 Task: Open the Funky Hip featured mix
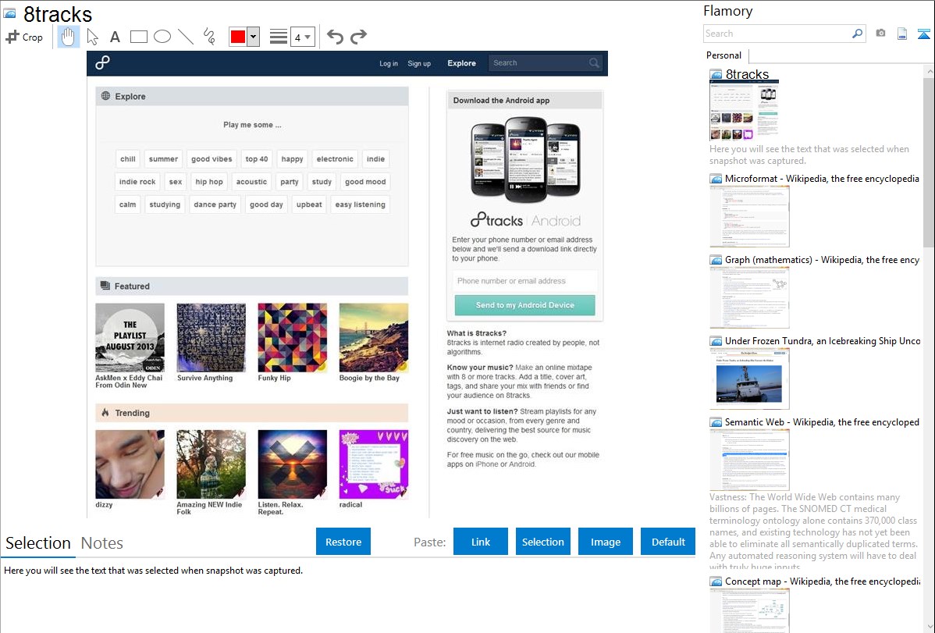coord(292,338)
